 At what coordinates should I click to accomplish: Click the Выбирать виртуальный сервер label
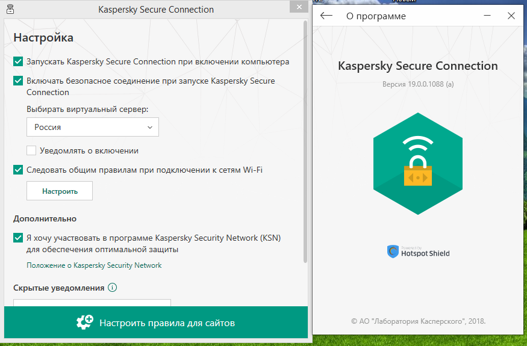pos(87,109)
